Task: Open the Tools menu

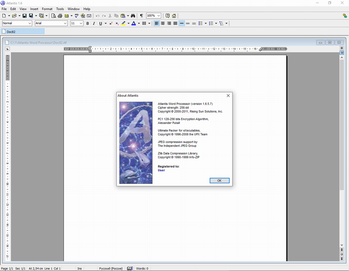Action: pos(60,9)
